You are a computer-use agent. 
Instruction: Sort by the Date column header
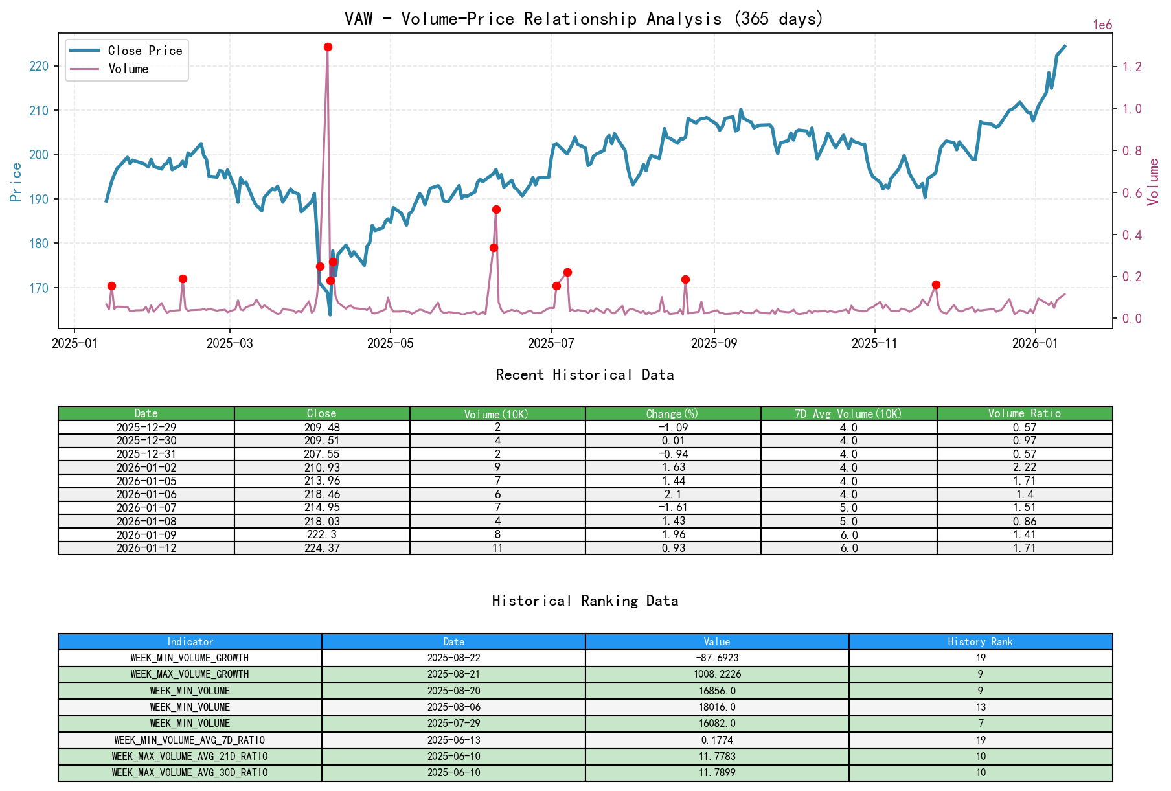point(146,413)
